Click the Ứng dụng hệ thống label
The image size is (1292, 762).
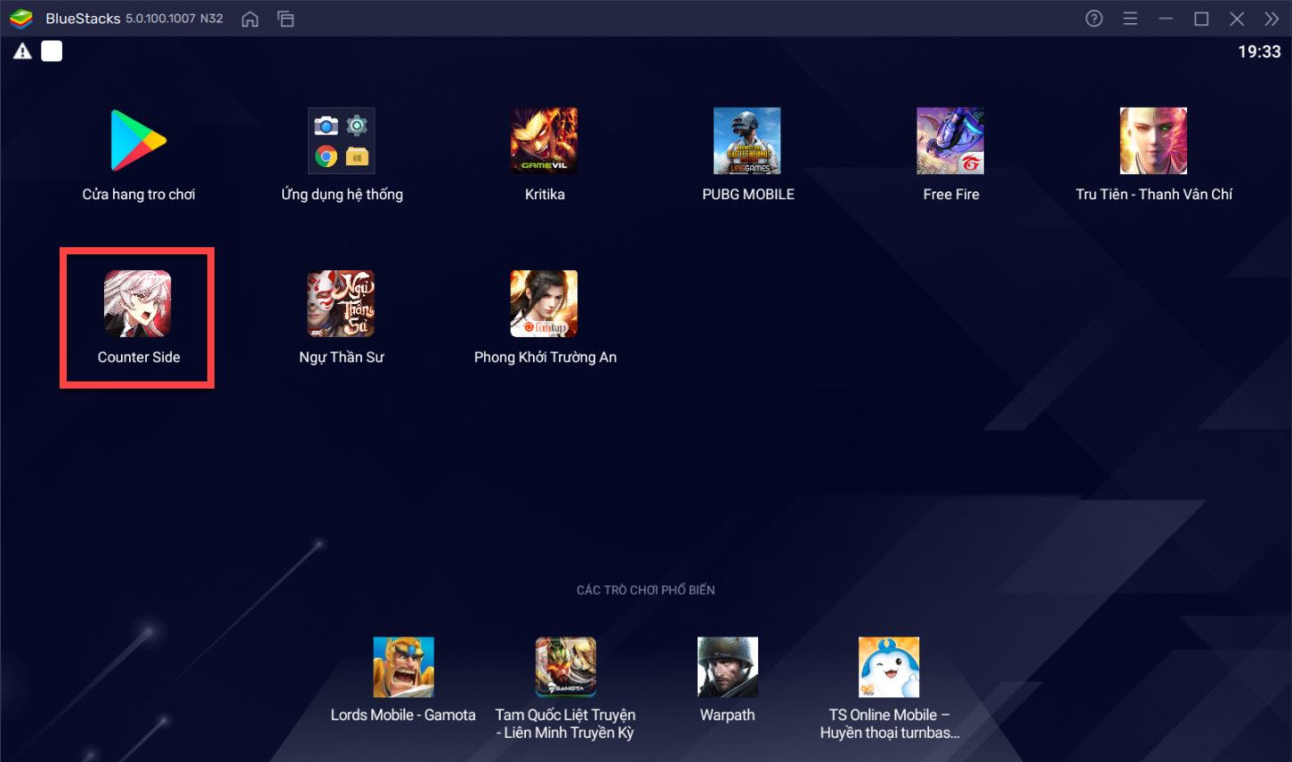click(342, 195)
